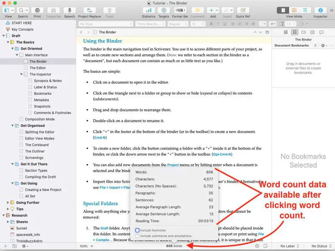The image size is (335, 251).
Task: Click the Cmd-N shortcut link
Action: click(x=100, y=137)
